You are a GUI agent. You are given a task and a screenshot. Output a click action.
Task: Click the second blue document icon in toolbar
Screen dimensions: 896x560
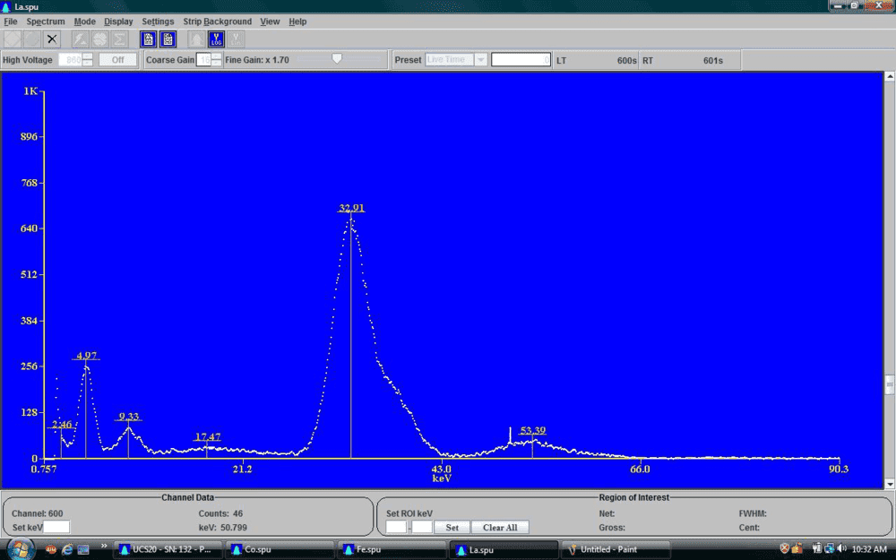[168, 39]
